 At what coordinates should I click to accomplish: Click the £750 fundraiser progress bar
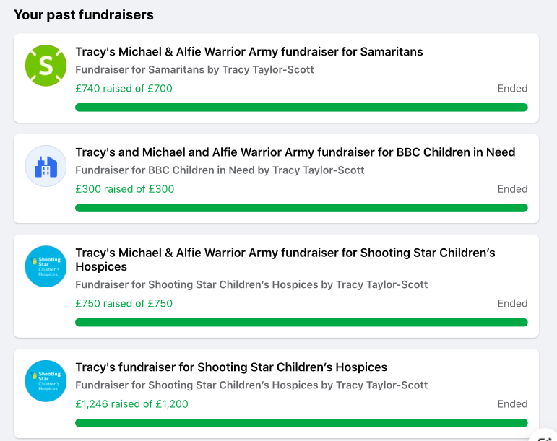pos(301,322)
